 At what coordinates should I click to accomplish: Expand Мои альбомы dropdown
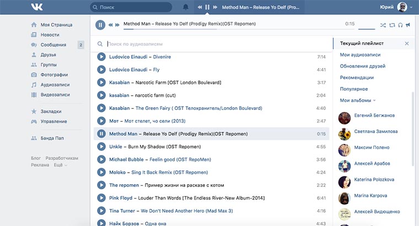tap(358, 101)
